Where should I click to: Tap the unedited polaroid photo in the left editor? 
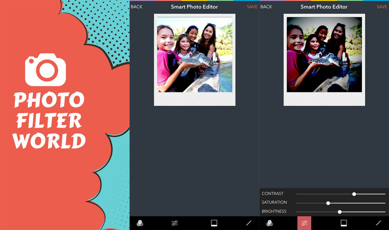(x=194, y=55)
